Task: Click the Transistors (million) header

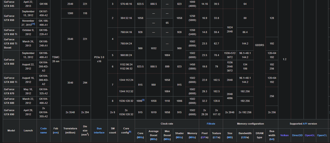Action: [x=70, y=130]
